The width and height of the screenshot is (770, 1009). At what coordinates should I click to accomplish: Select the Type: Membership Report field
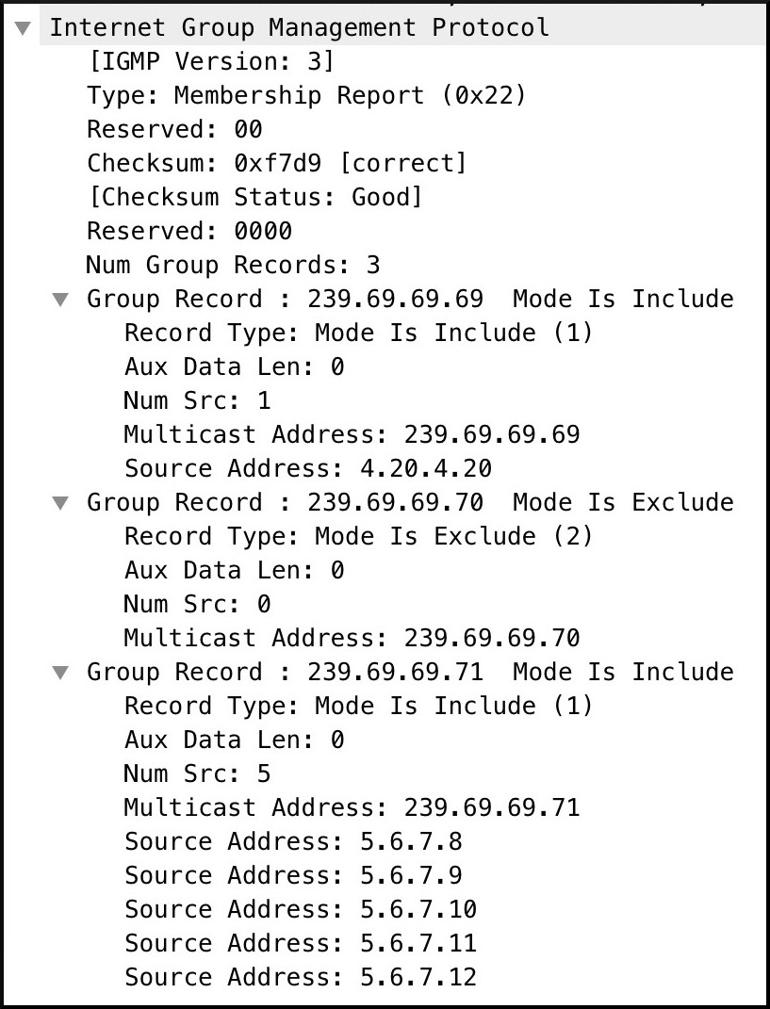(x=306, y=96)
